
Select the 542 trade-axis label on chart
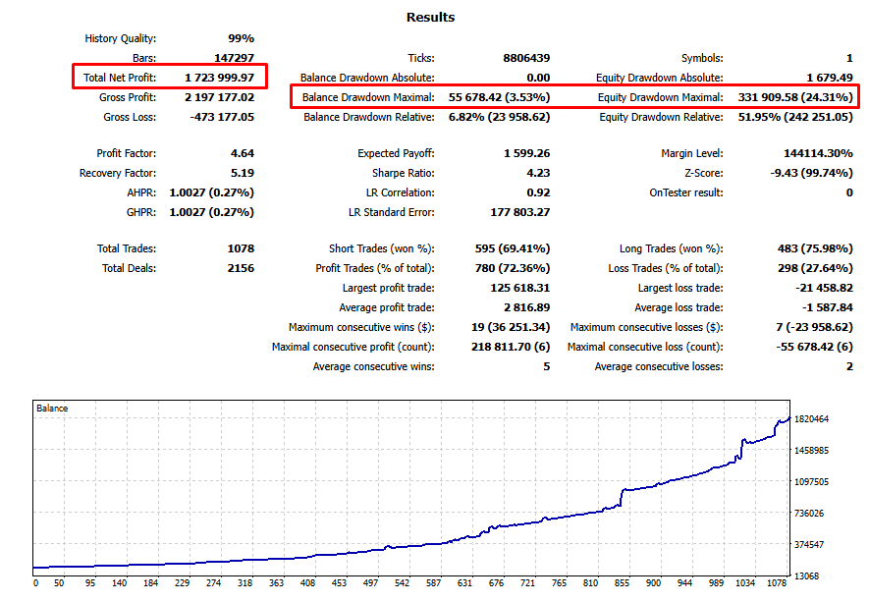pyautogui.click(x=402, y=583)
